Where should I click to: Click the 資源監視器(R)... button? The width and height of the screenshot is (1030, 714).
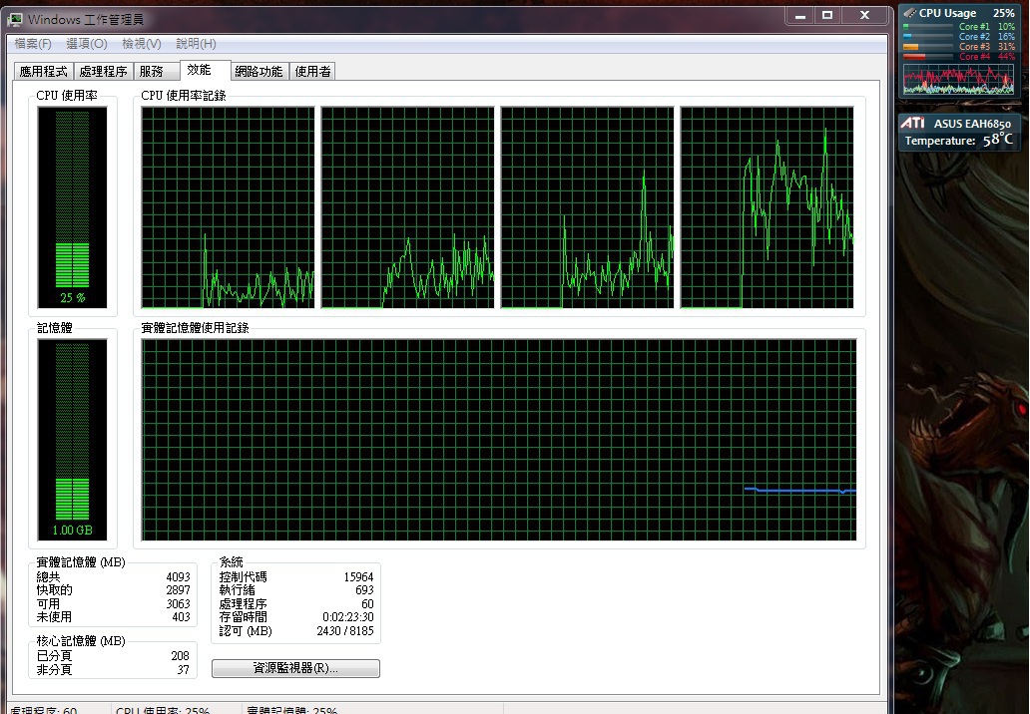[295, 668]
